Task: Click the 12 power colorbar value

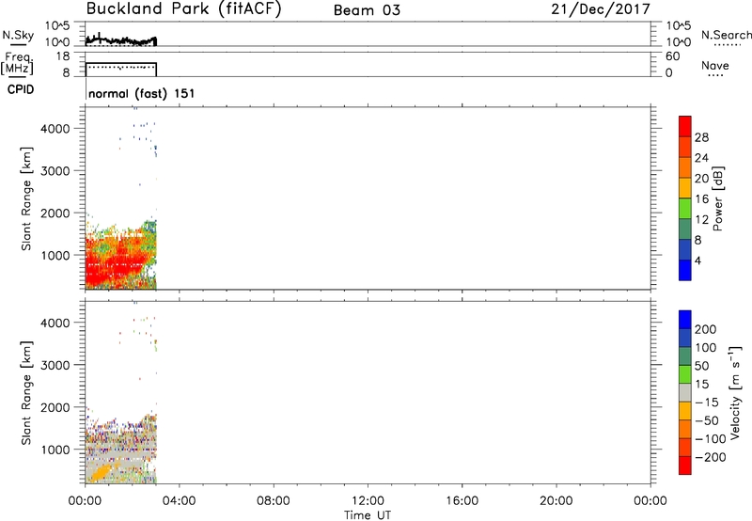Action: click(701, 220)
